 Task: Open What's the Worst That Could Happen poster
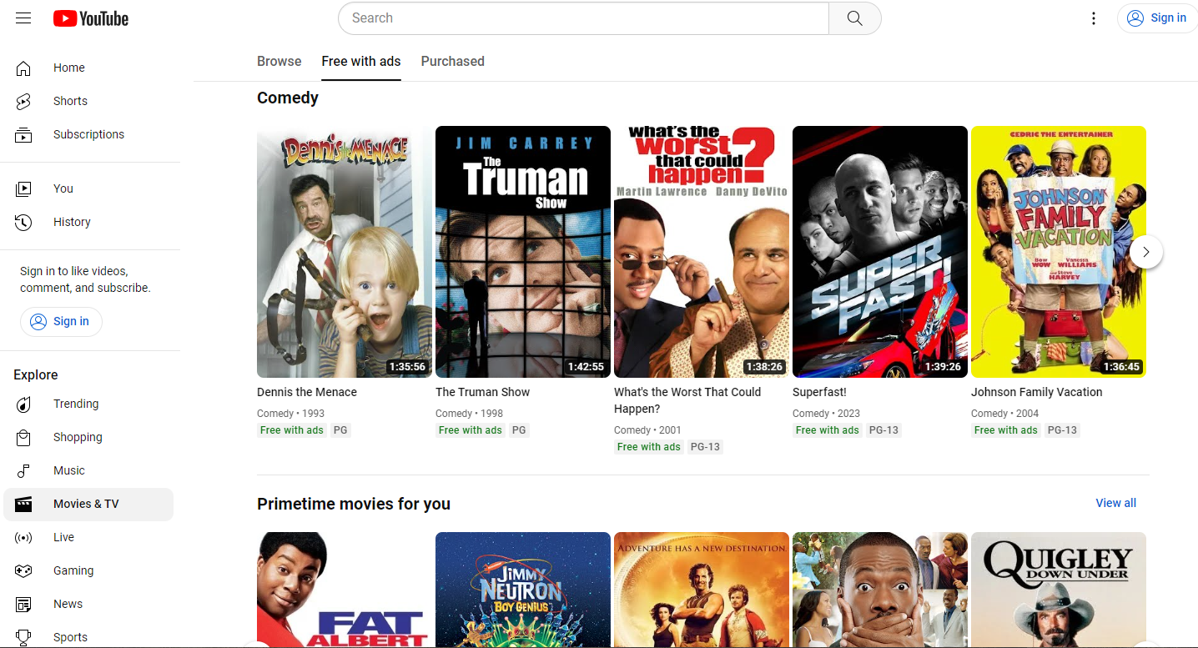point(702,252)
